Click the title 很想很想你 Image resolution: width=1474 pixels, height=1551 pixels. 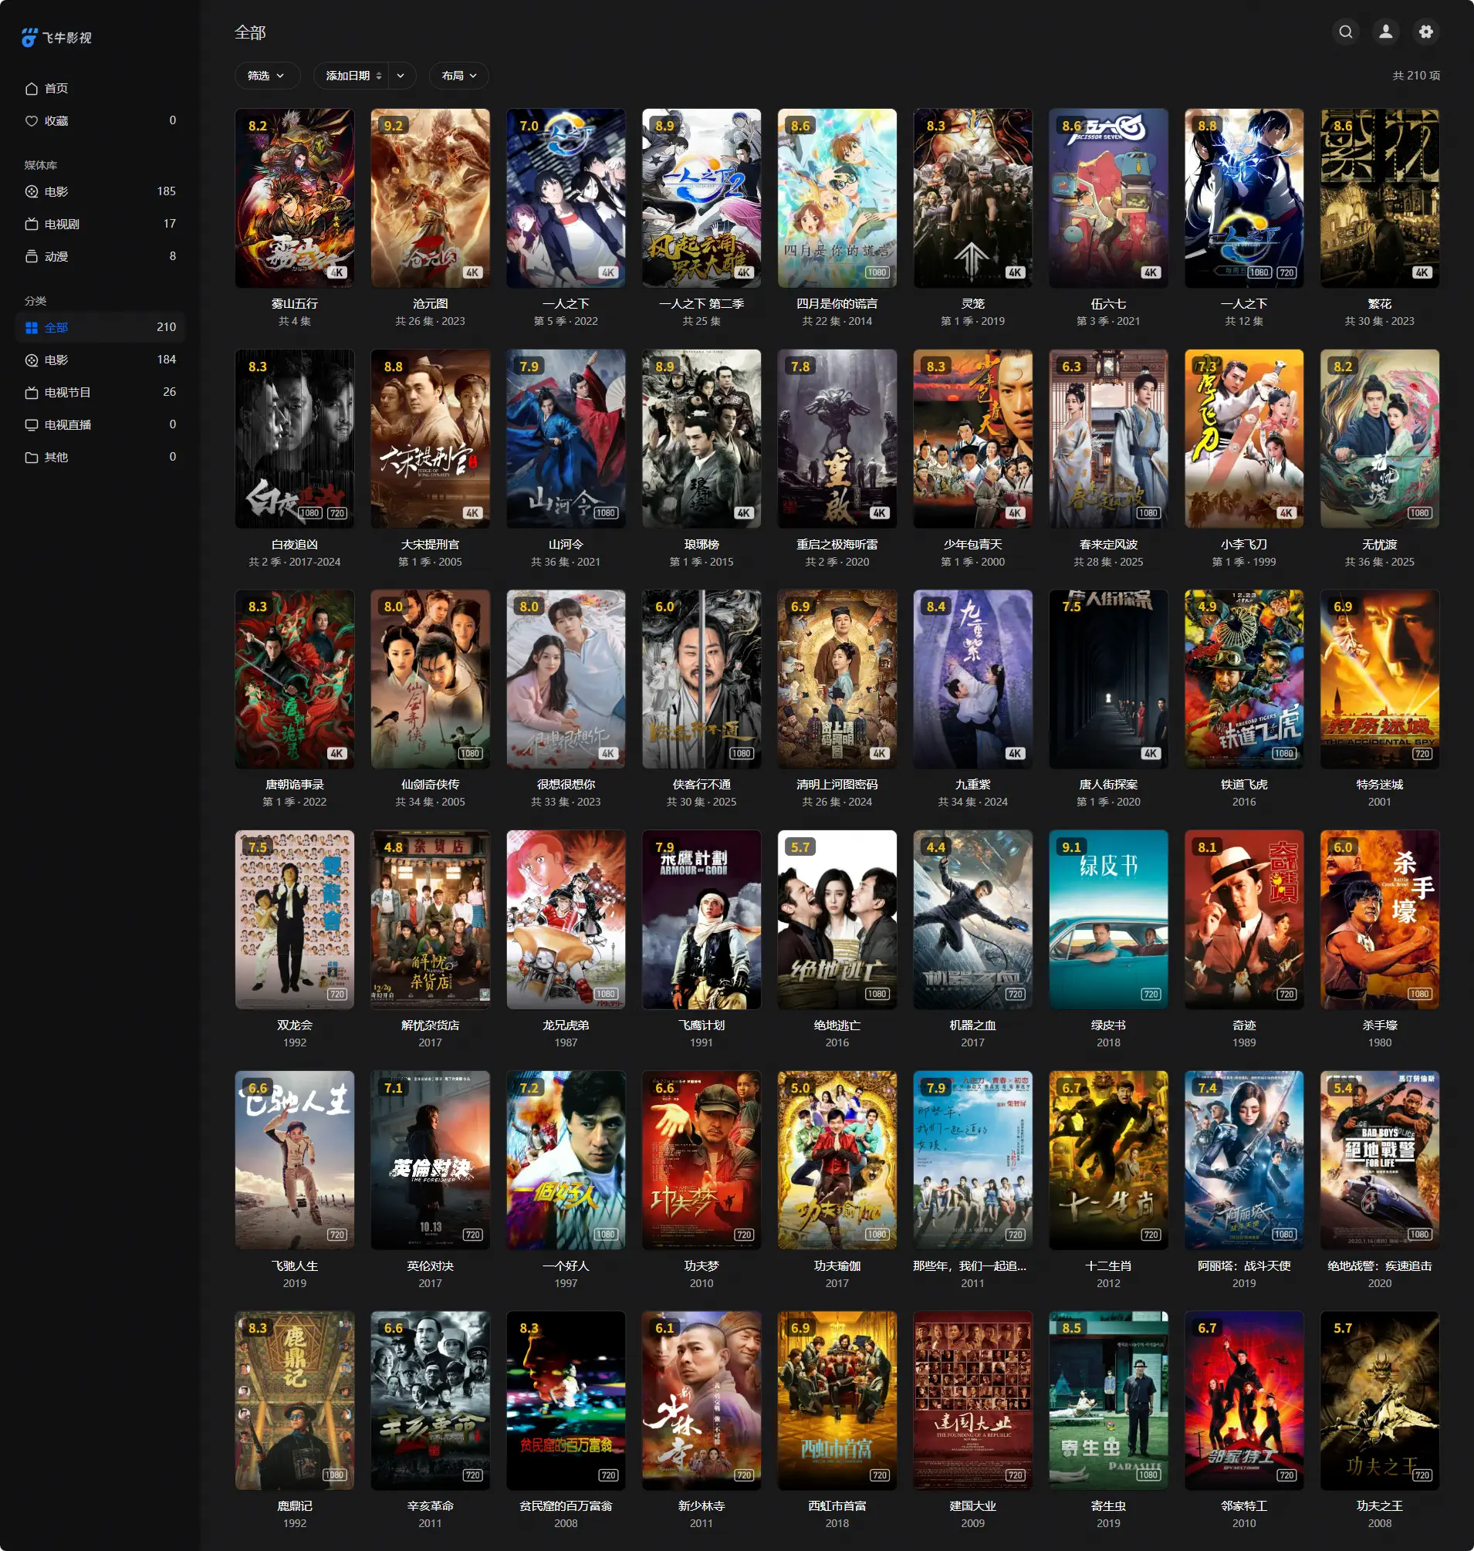(x=566, y=785)
